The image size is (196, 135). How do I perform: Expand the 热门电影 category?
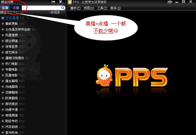2,64
